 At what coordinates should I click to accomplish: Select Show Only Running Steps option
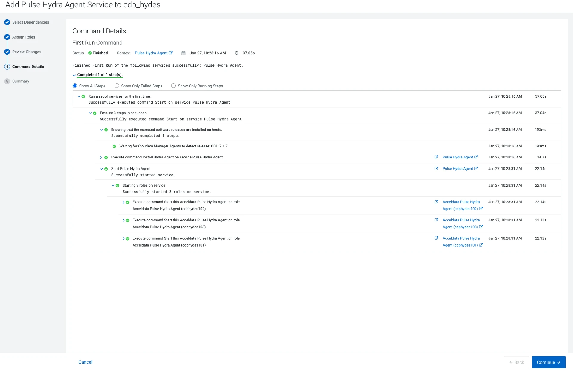173,86
